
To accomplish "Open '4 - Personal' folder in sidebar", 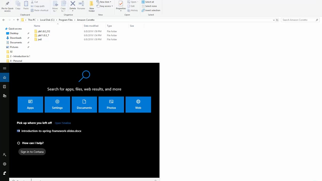I will pos(16,61).
